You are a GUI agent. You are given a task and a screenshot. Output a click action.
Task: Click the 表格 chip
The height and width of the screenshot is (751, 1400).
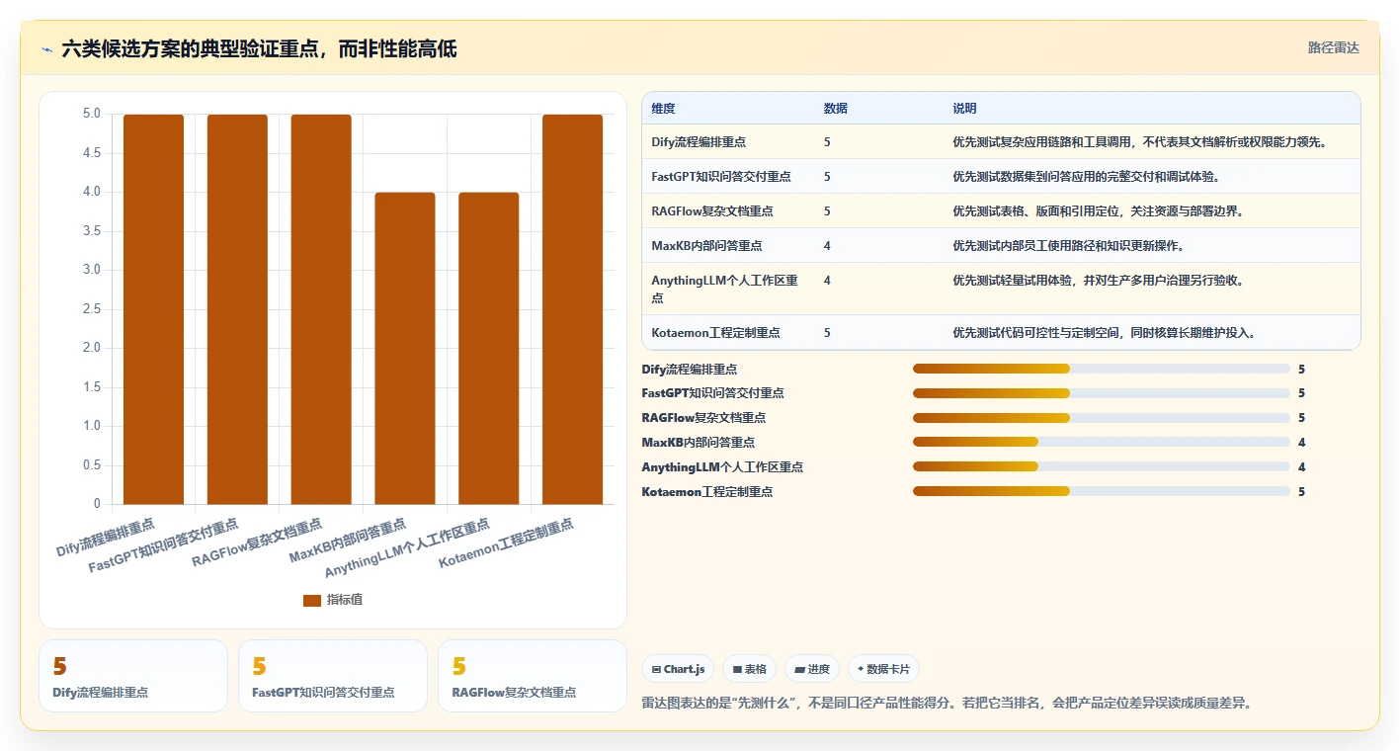click(750, 669)
